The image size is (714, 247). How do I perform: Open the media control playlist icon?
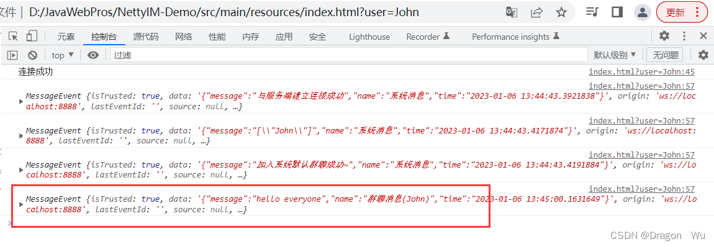pyautogui.click(x=592, y=12)
